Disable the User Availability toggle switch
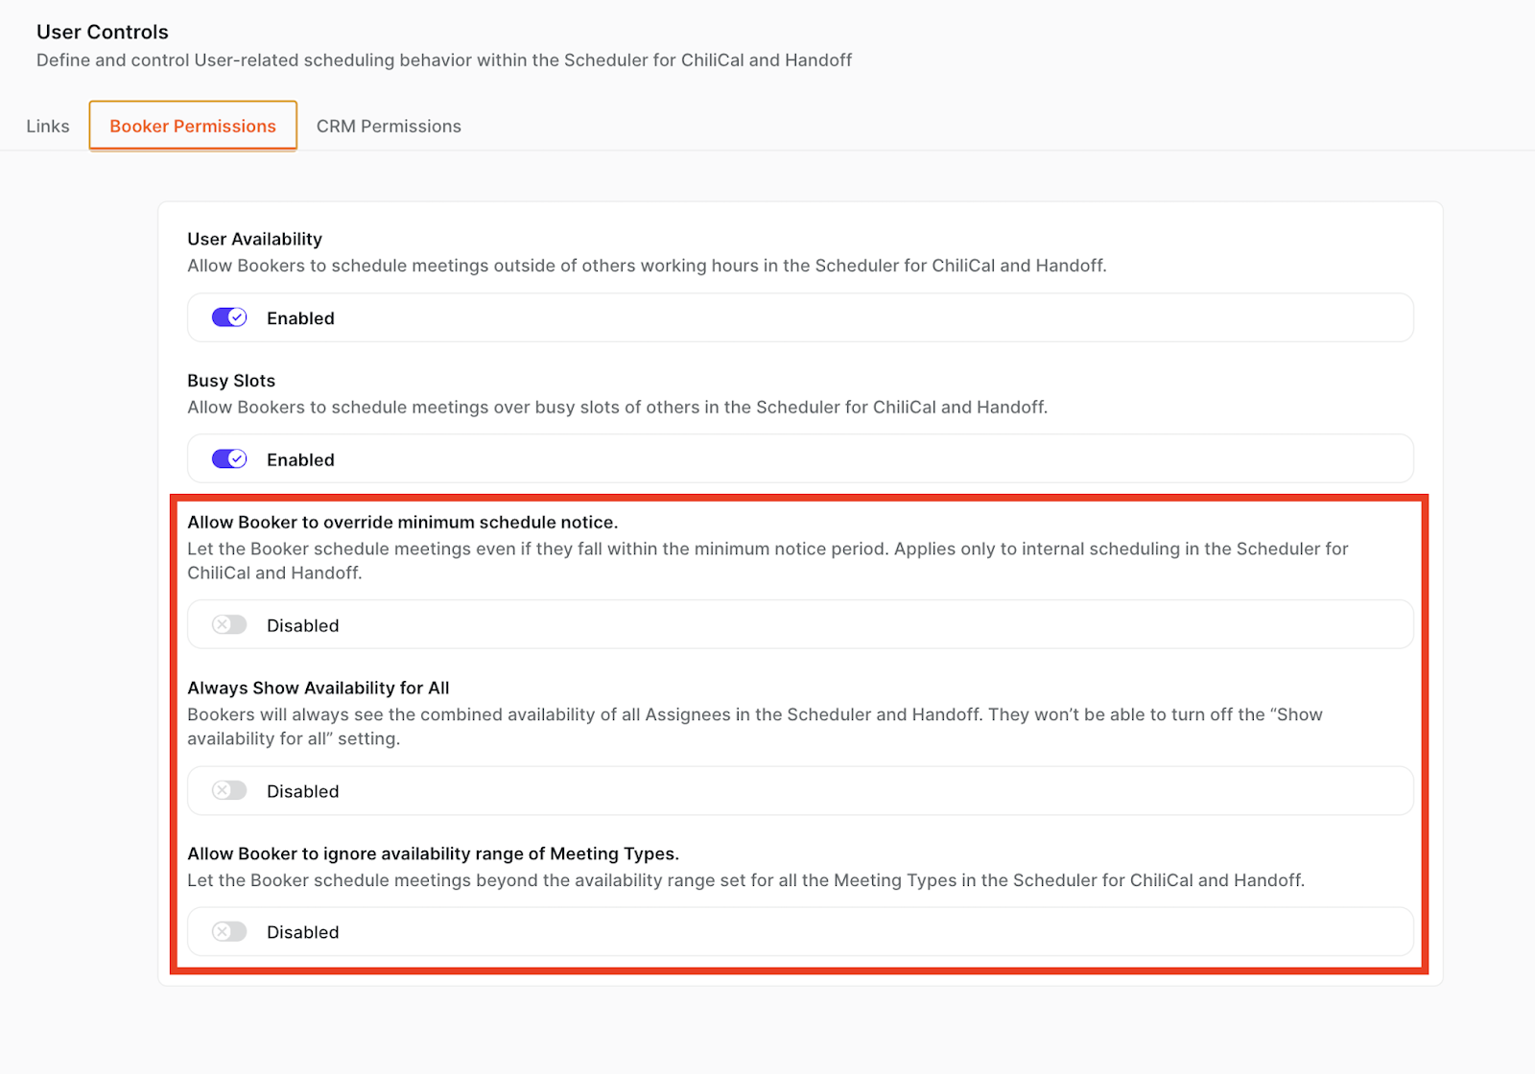 (x=229, y=317)
